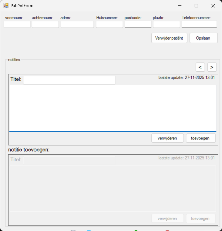Image resolution: width=222 pixels, height=231 pixels.
Task: Select the achternaam text box
Action: tap(45, 24)
